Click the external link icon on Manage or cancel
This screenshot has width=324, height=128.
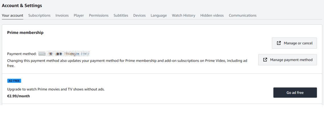coord(279,43)
